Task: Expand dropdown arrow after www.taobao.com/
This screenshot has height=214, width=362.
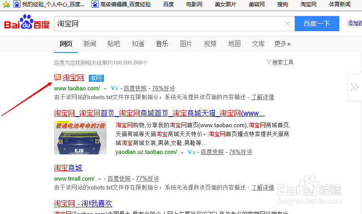Action: tap(105, 89)
